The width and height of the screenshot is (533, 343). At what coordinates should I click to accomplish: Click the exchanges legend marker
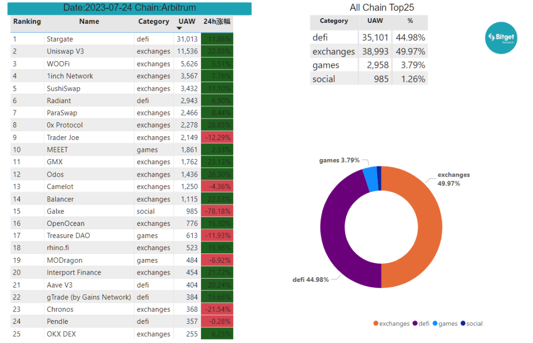pos(376,323)
